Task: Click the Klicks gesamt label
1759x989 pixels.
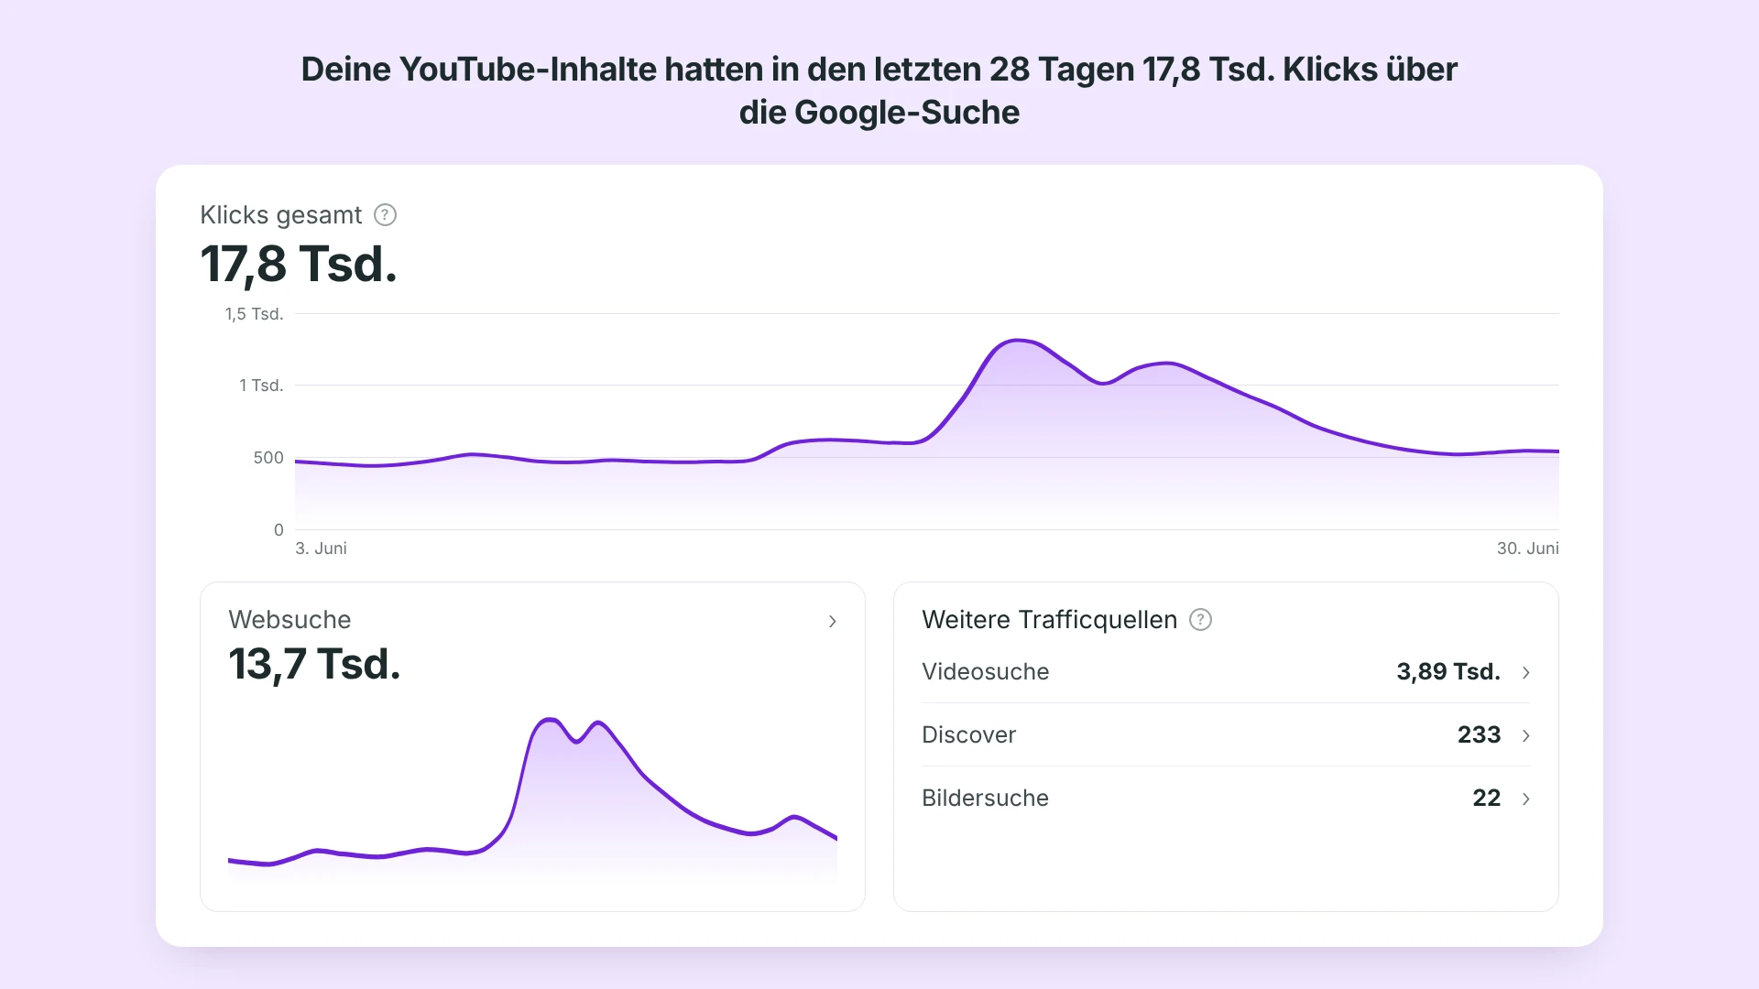Action: point(280,215)
